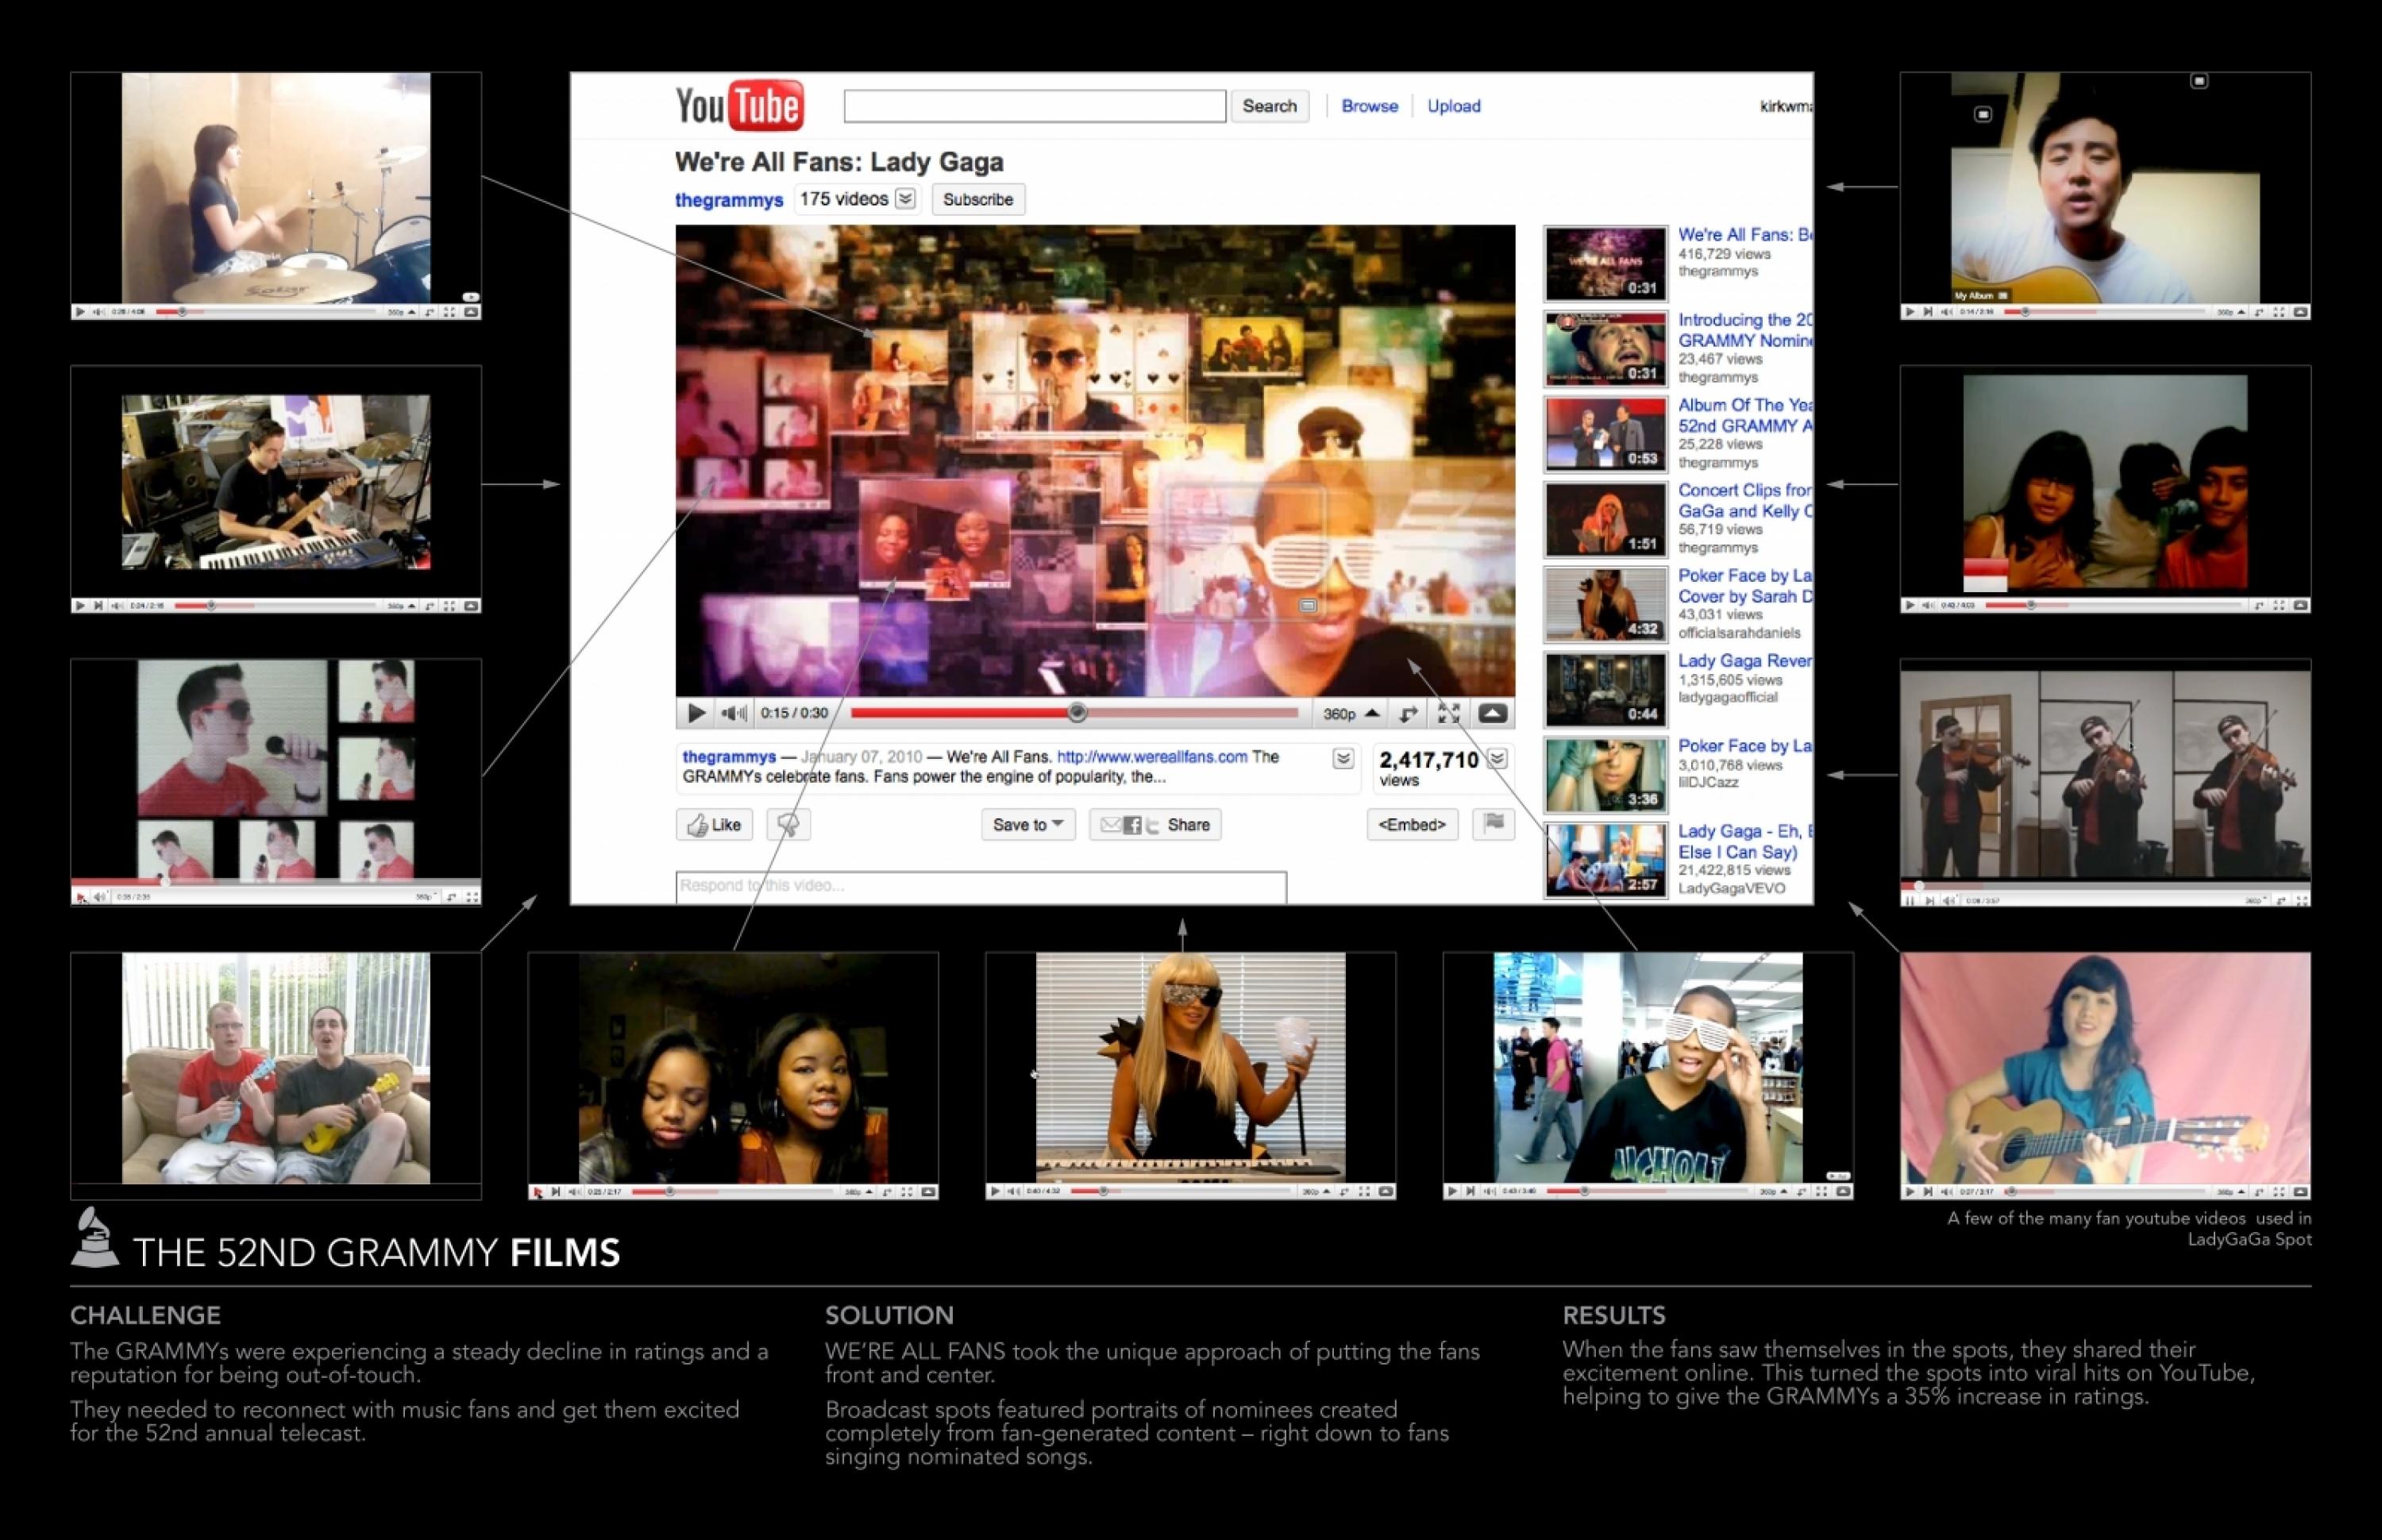Image resolution: width=2382 pixels, height=1540 pixels.
Task: Click the Embed button
Action: [1411, 824]
